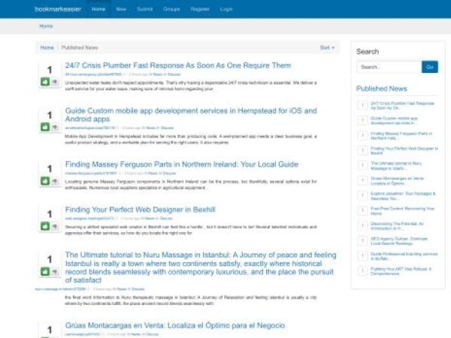This screenshot has height=338, width=451.
Task: Open Guide Custom mobile app development article
Action: pos(191,115)
